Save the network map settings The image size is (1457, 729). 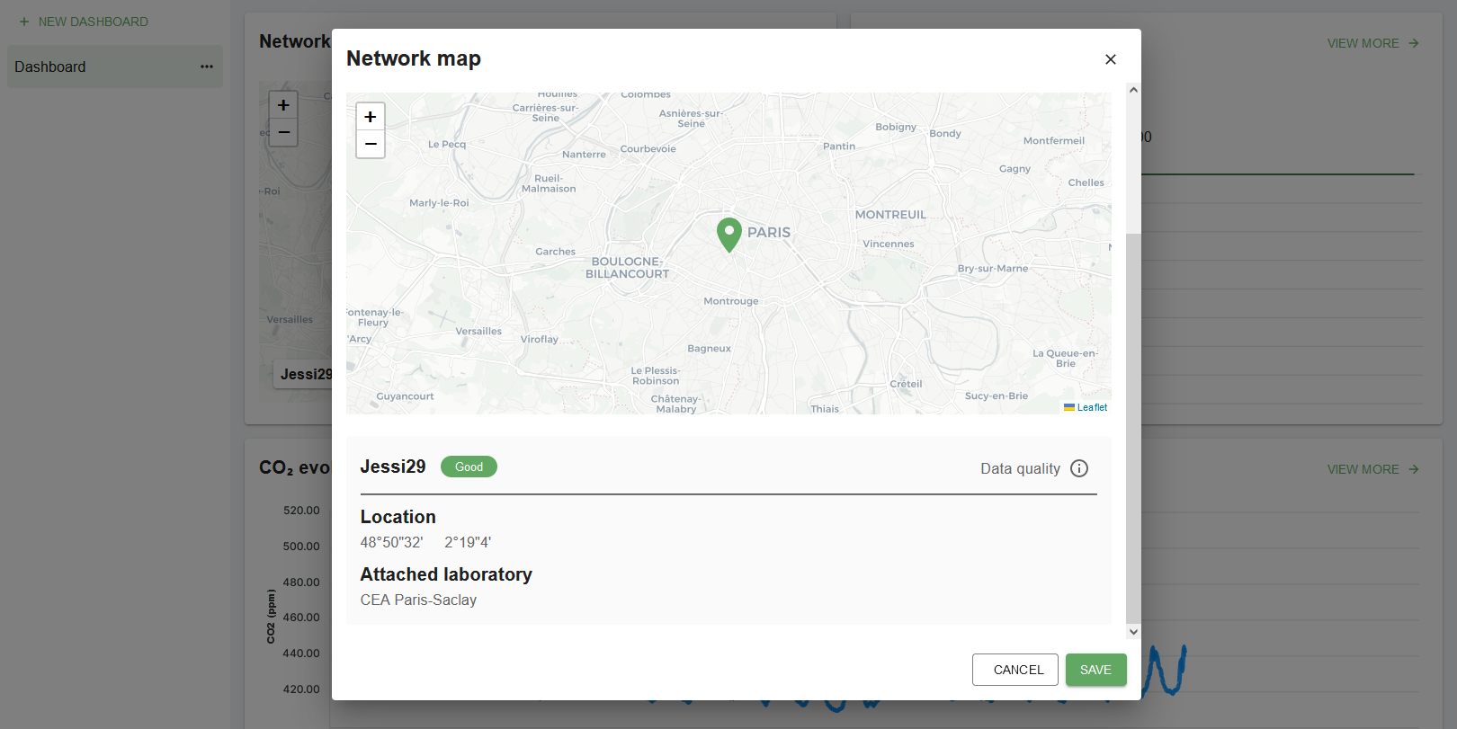pyautogui.click(x=1095, y=670)
